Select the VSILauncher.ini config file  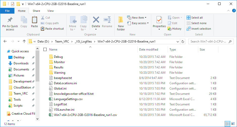point(64,110)
